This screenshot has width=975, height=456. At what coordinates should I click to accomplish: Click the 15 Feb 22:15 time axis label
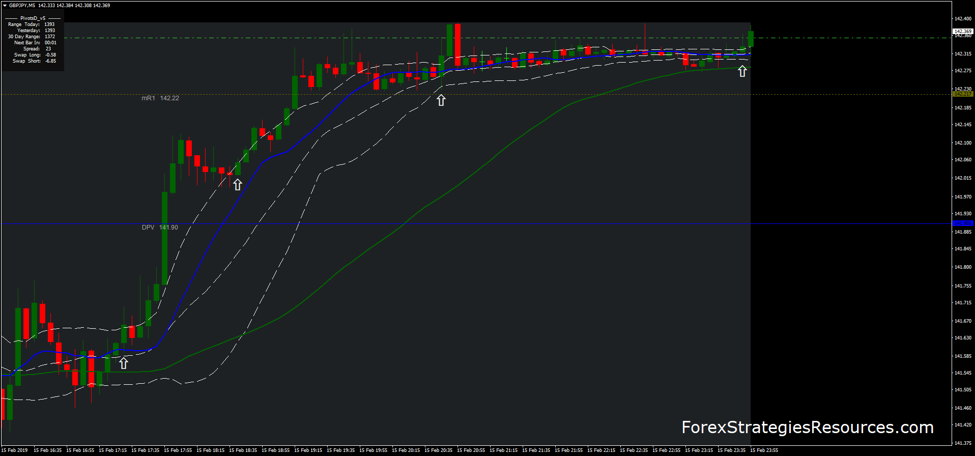click(601, 450)
